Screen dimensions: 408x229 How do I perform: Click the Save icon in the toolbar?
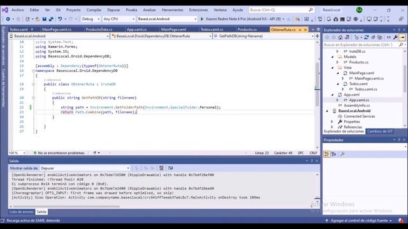click(44, 19)
